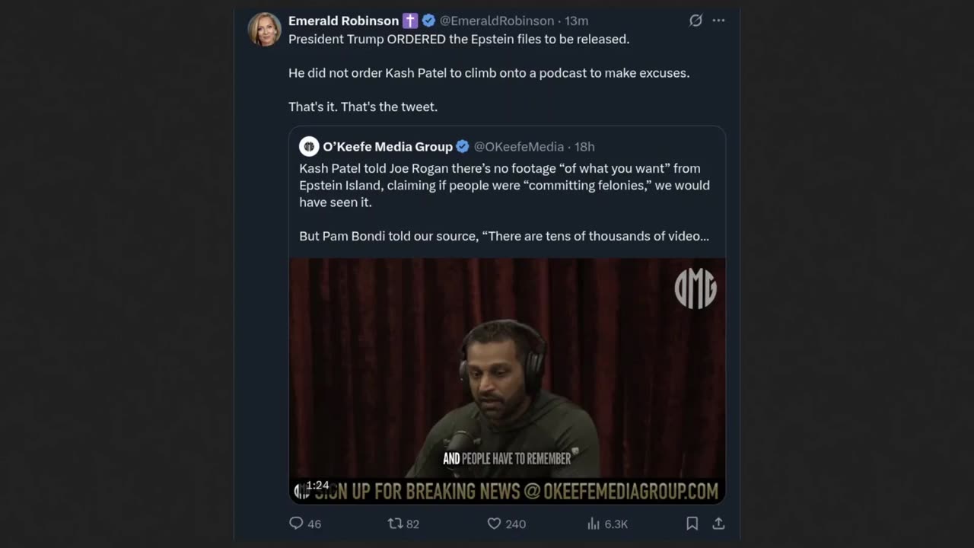Screen dimensions: 974x548
Task: Open Emerald Robinson's profile avatar
Action: pyautogui.click(x=265, y=30)
